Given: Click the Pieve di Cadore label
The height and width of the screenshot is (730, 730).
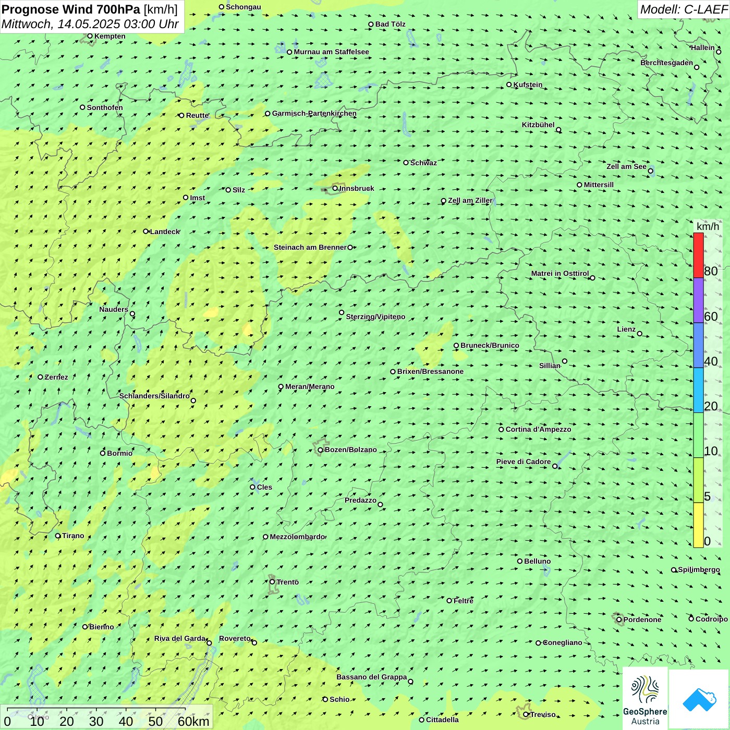Looking at the screenshot, I should click(x=524, y=461).
